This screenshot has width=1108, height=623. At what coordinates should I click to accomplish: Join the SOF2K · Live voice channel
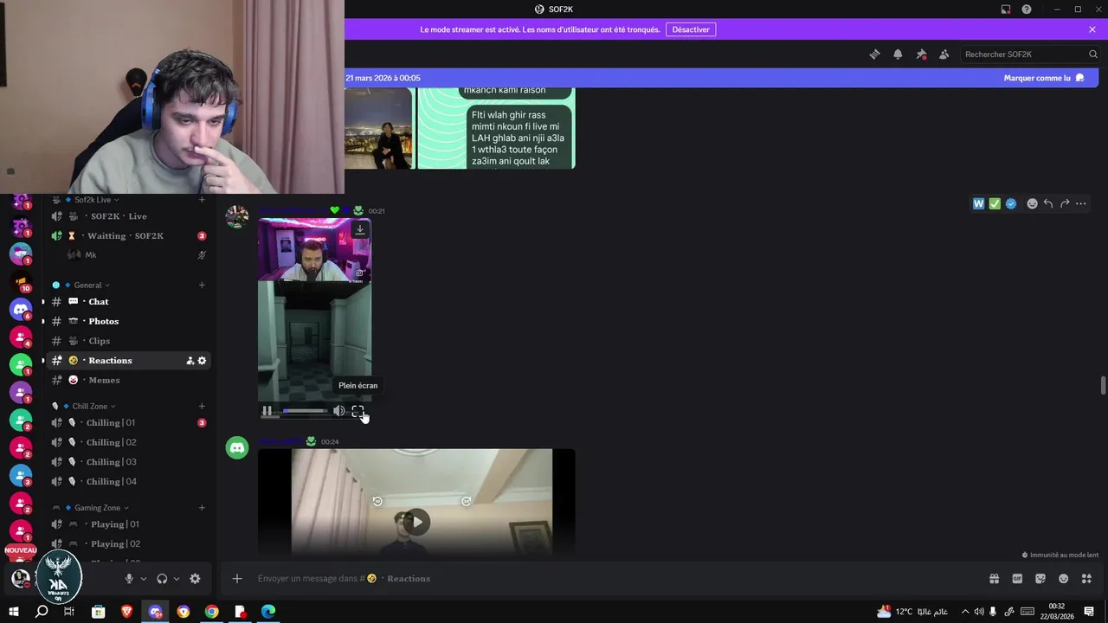128,216
